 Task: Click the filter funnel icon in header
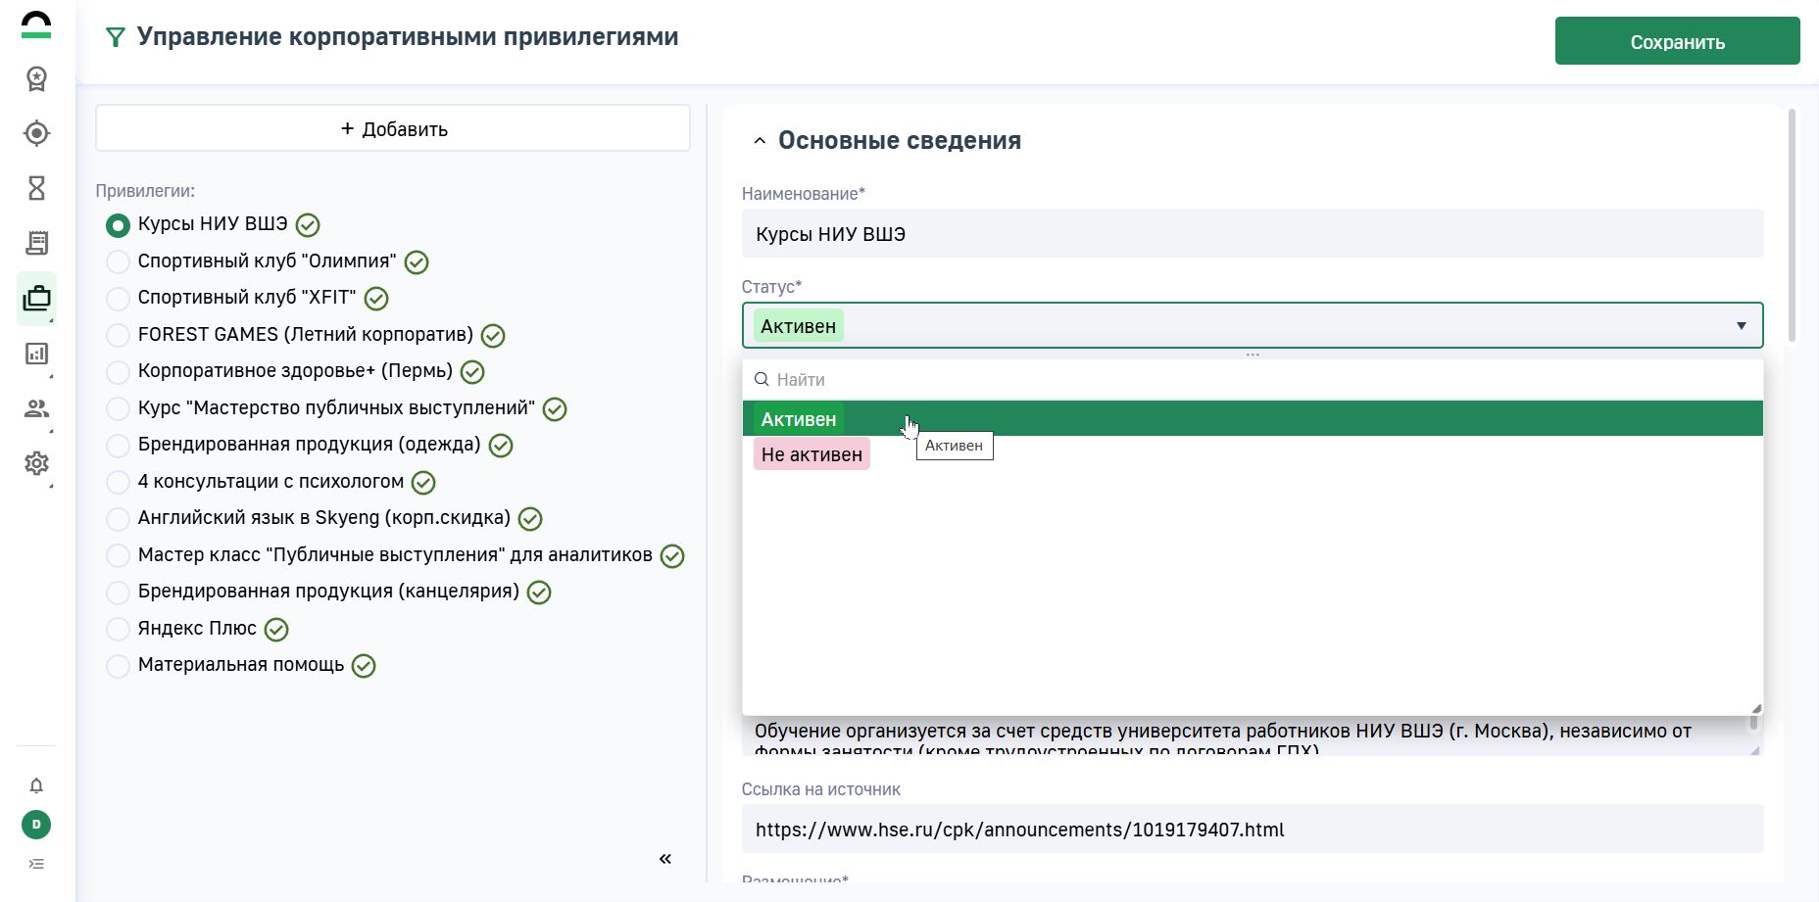point(116,38)
